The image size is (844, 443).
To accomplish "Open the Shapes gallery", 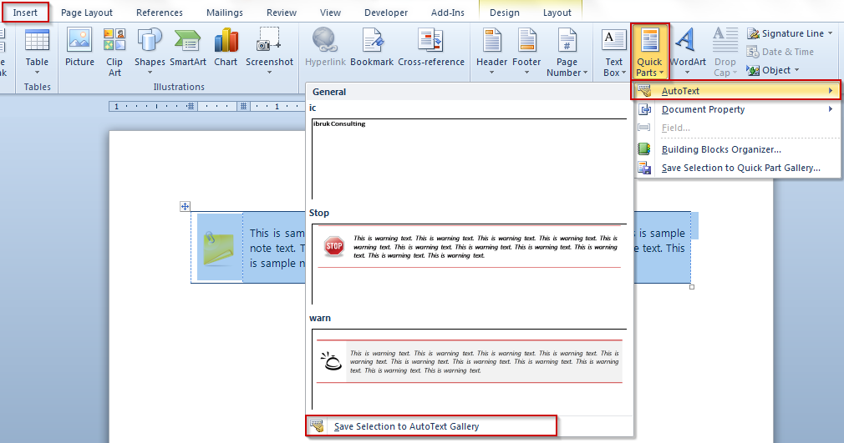I will click(x=150, y=53).
